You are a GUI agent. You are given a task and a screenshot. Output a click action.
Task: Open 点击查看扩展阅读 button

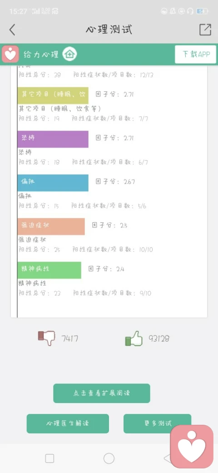click(x=102, y=393)
